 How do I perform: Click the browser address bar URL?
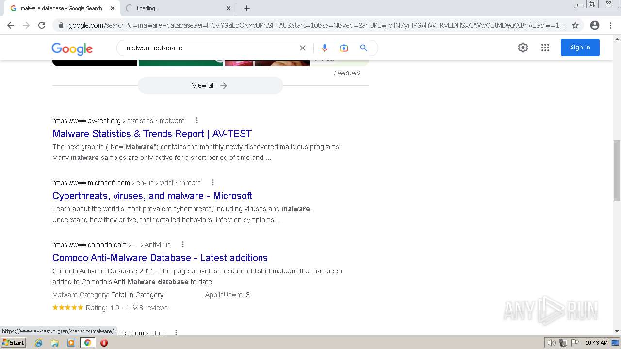316,25
